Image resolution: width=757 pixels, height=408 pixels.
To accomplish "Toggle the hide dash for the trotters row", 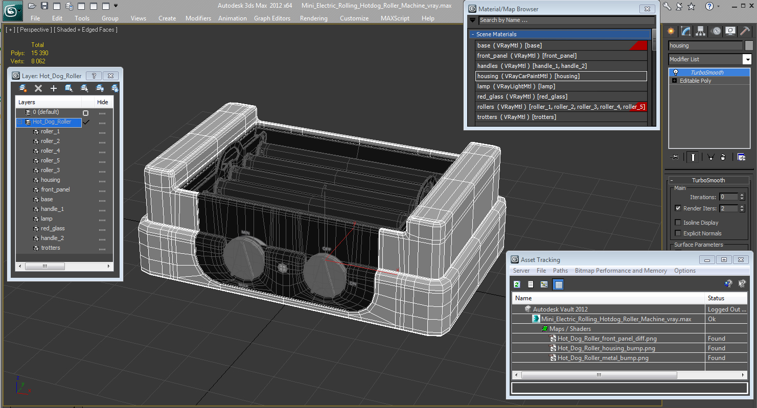I will 102,249.
